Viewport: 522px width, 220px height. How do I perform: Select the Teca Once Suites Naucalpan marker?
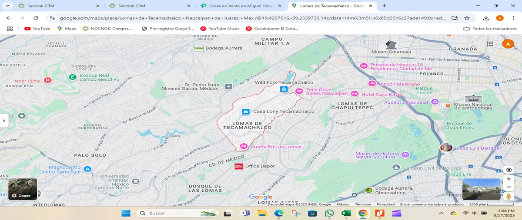299,91
